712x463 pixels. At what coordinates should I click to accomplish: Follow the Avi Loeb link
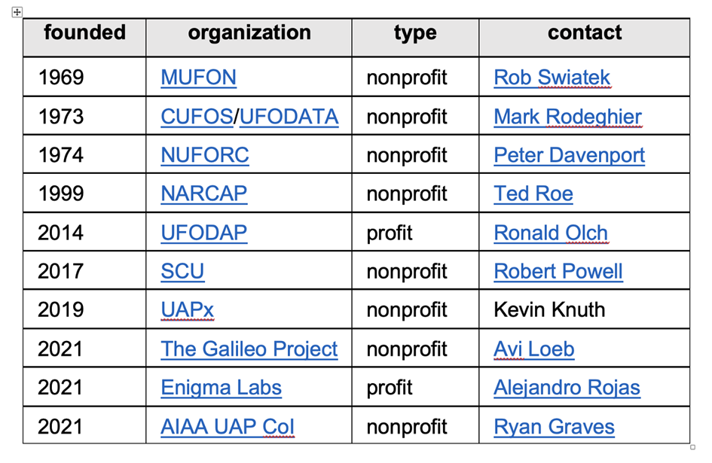(534, 349)
